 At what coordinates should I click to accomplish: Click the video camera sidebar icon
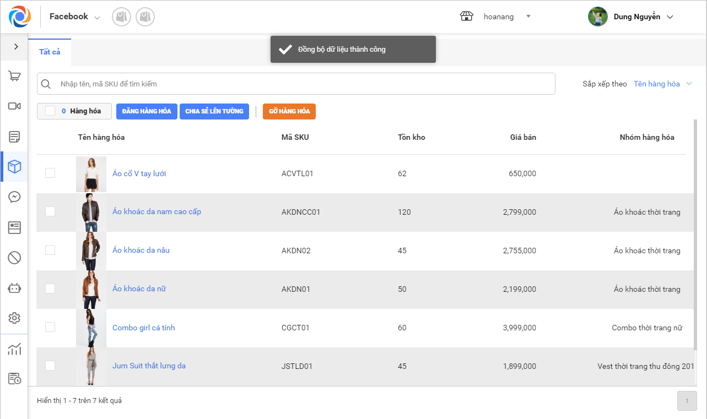(14, 106)
